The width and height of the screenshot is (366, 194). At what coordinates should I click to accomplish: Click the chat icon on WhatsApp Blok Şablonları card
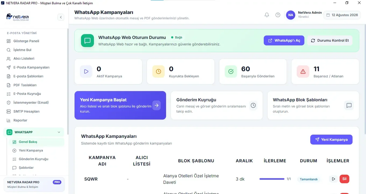[349, 105]
